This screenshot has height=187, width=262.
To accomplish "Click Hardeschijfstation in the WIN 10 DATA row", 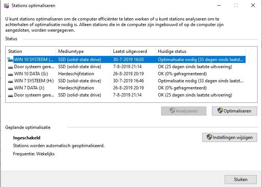I will (x=76, y=74).
